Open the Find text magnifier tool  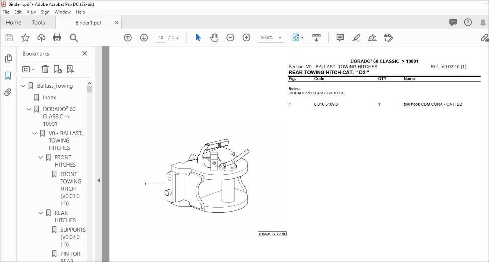(74, 38)
